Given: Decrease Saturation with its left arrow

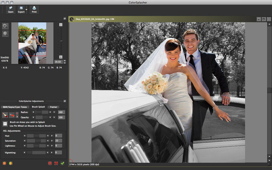Looking at the screenshot, I should (x=24, y=141).
